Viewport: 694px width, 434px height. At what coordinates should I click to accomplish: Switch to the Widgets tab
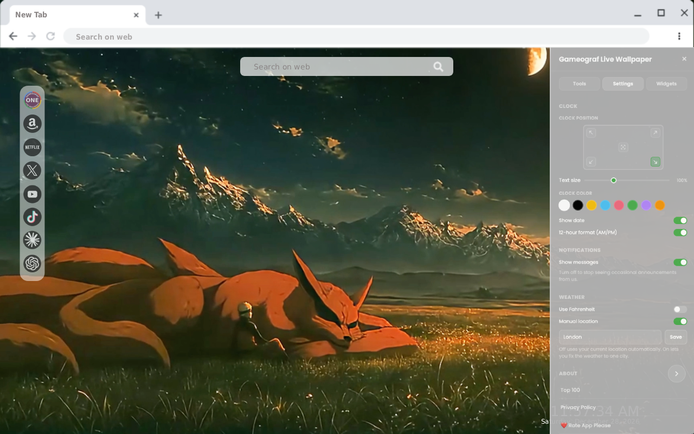(666, 84)
